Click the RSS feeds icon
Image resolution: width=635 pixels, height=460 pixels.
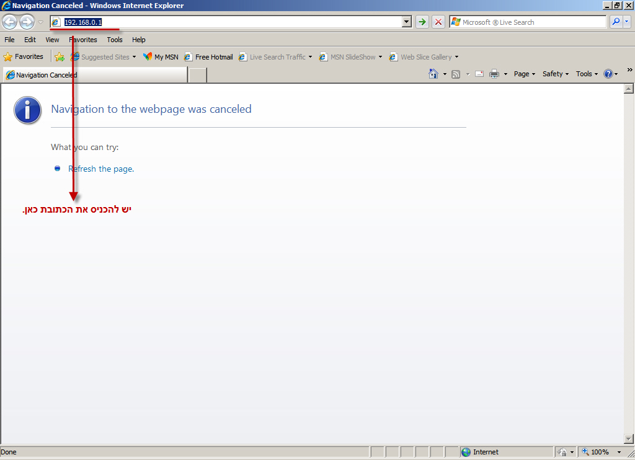click(x=456, y=74)
